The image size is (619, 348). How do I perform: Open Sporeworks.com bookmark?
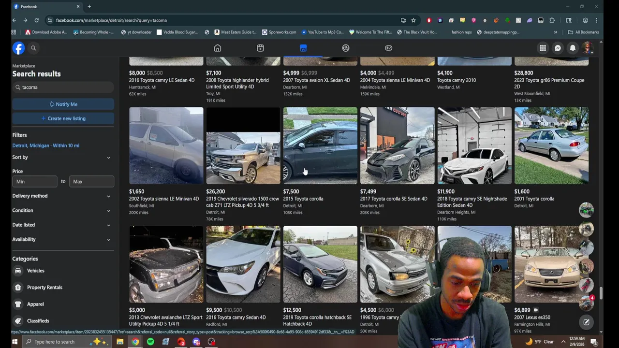point(279,32)
